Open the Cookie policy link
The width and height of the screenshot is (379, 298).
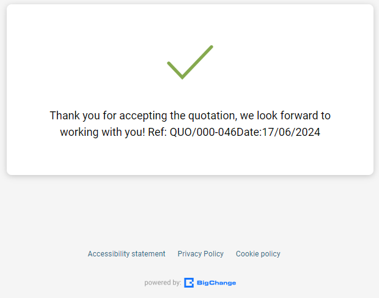point(258,254)
